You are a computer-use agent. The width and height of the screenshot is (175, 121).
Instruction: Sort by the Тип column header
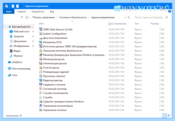coord(137,24)
